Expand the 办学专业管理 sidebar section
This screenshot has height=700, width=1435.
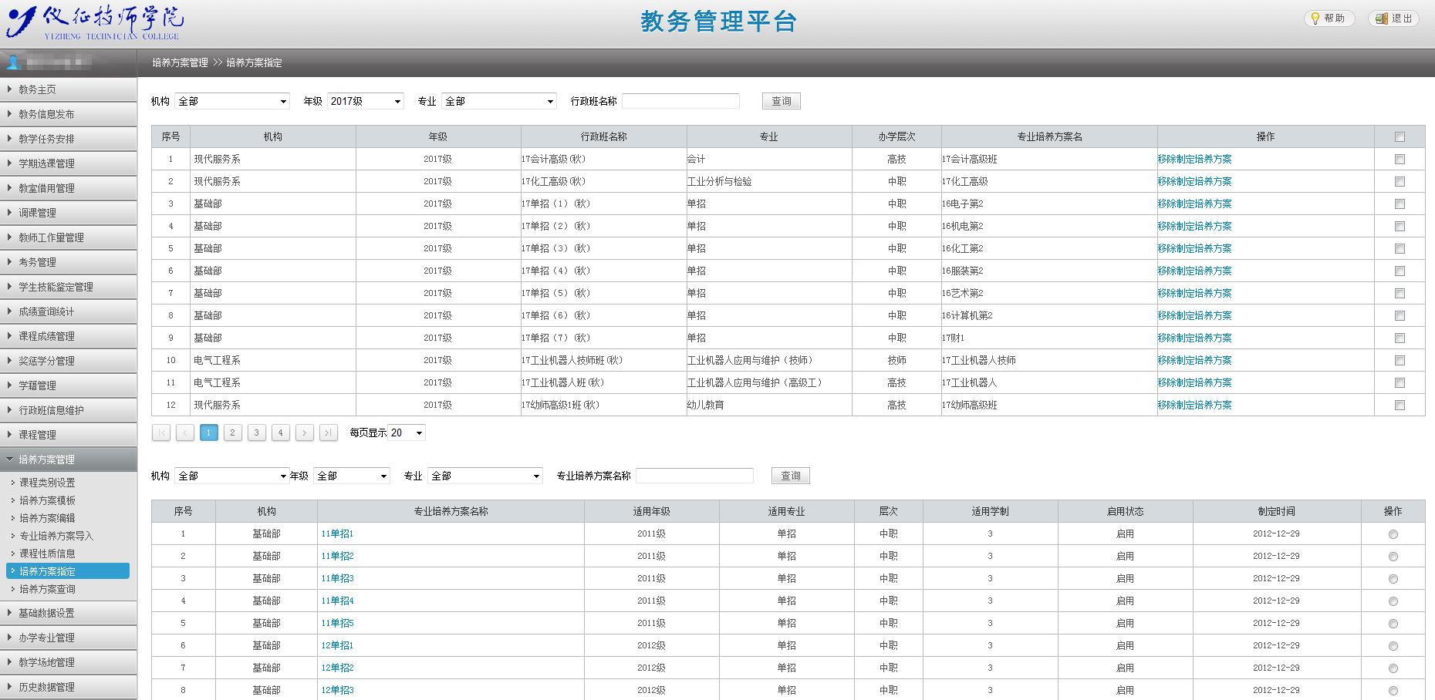(x=68, y=638)
